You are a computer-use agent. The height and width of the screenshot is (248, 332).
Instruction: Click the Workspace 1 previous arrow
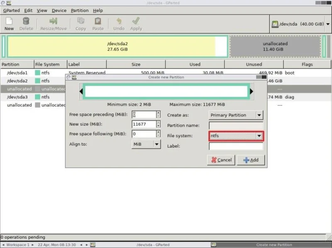(x=3, y=245)
